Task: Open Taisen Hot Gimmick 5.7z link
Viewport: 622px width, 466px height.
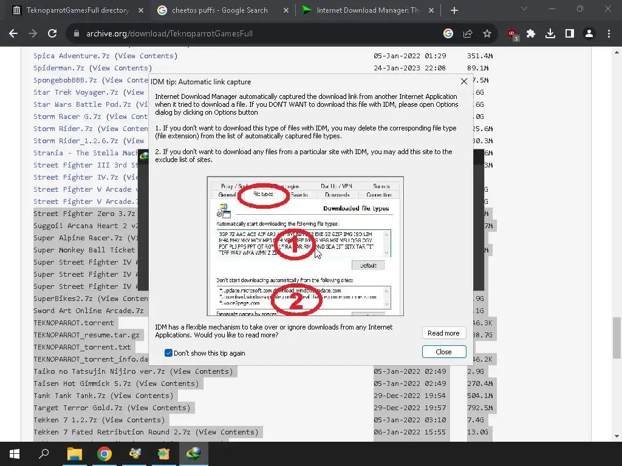Action: pos(82,383)
